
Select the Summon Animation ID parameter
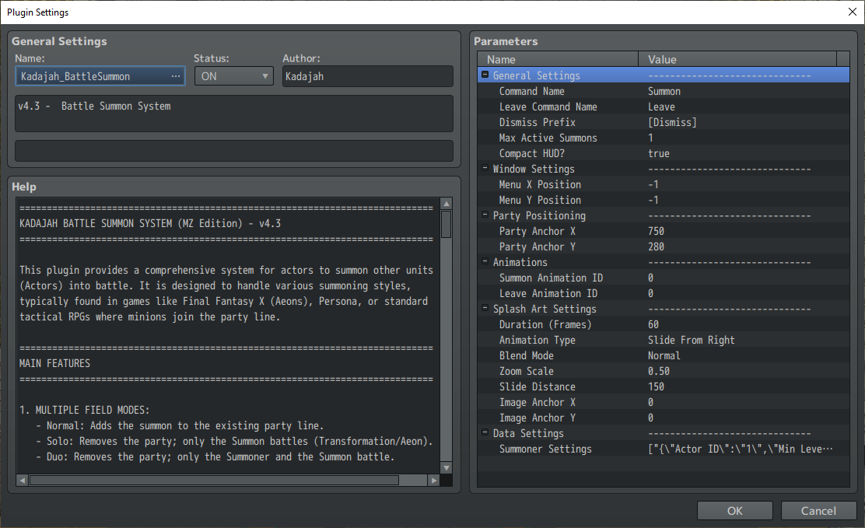tap(663, 278)
